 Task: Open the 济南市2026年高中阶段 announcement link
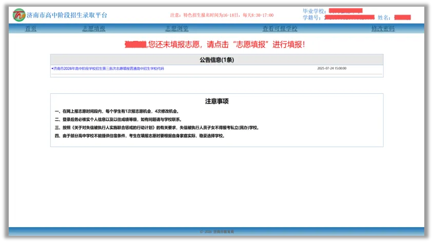tap(108, 68)
